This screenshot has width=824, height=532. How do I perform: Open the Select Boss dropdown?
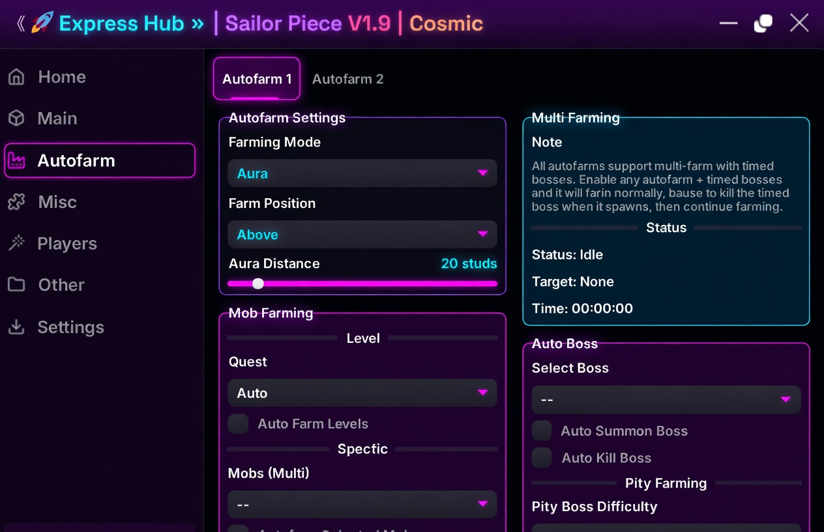click(x=666, y=399)
